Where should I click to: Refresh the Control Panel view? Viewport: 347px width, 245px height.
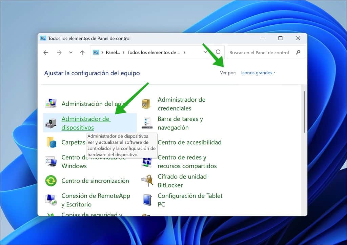(x=218, y=52)
